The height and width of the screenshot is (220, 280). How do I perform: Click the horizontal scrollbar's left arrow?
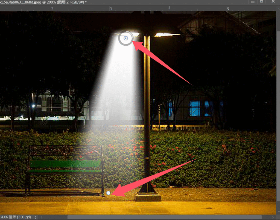pos(41,217)
